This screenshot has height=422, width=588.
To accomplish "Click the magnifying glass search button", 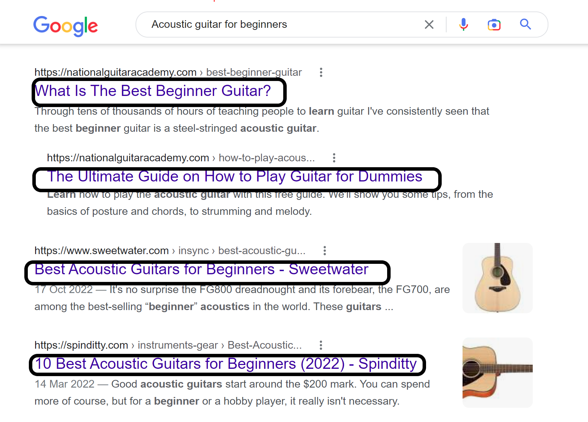I will [x=525, y=24].
